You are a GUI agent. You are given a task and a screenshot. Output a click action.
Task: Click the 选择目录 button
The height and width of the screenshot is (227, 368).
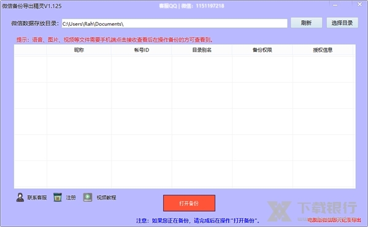pyautogui.click(x=342, y=23)
